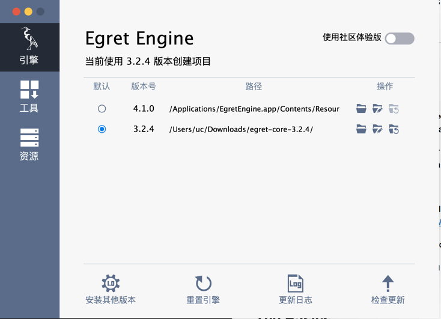Click the /Applications/EgretEngine.app path text
This screenshot has width=441, height=319.
[254, 109]
